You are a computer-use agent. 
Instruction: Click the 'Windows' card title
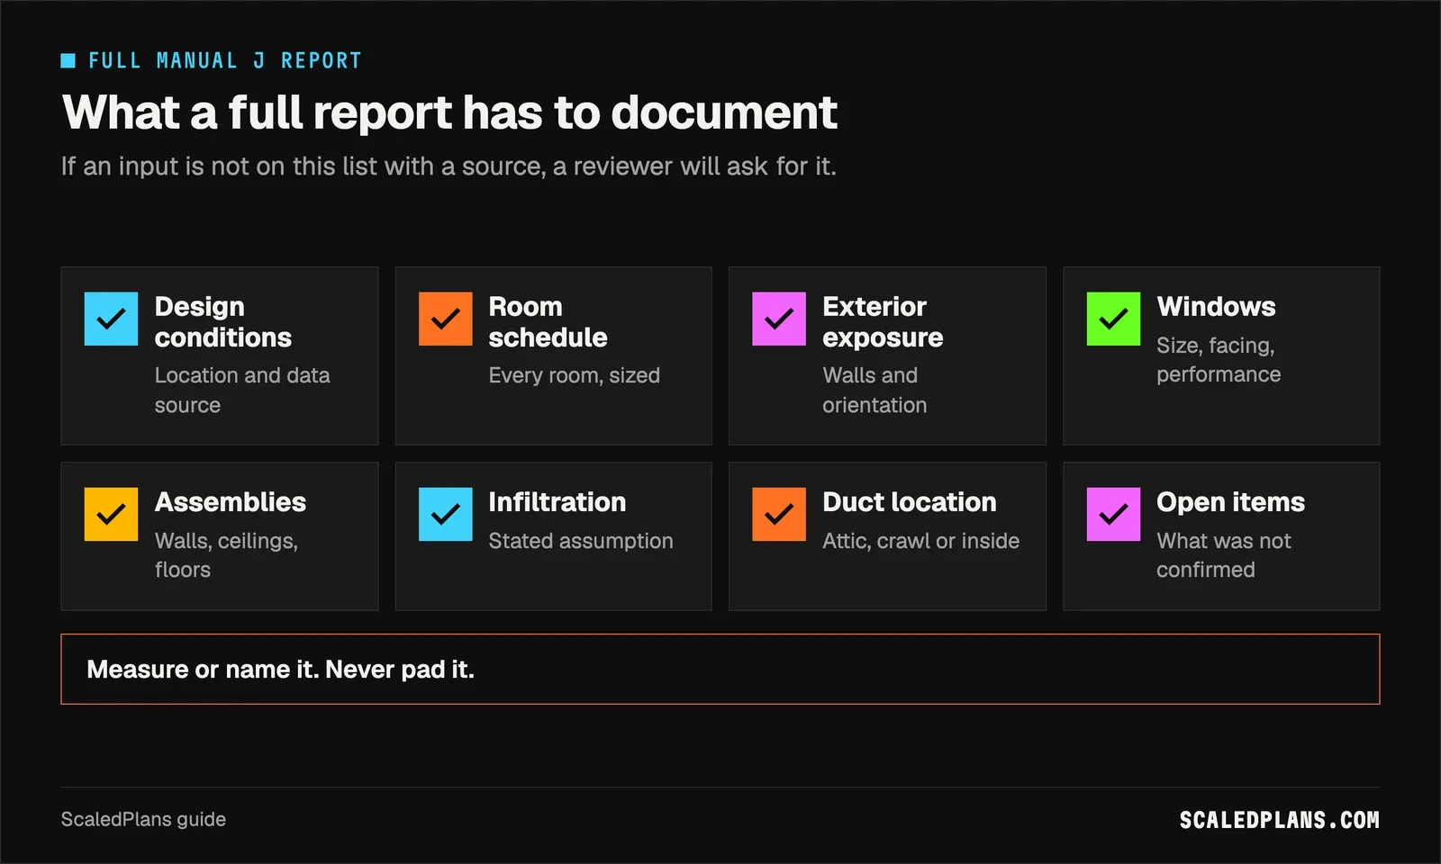point(1216,306)
